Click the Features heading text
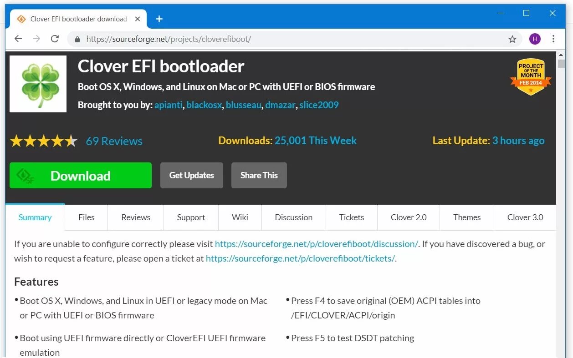573x358 pixels. (36, 282)
